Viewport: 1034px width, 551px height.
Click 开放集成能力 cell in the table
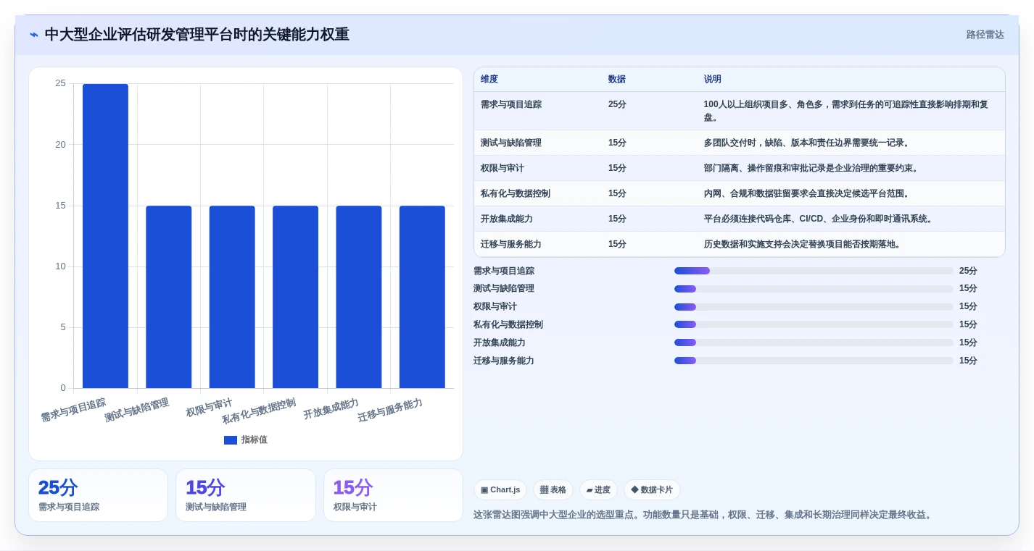[507, 219]
